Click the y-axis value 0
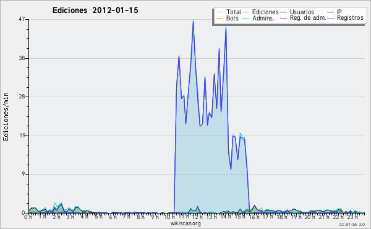371x229 pixels. tap(23, 213)
